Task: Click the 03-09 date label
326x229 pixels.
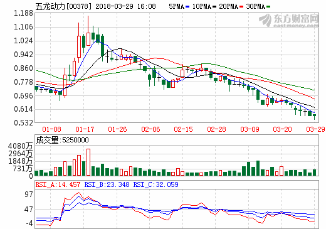Action: [x=250, y=129]
